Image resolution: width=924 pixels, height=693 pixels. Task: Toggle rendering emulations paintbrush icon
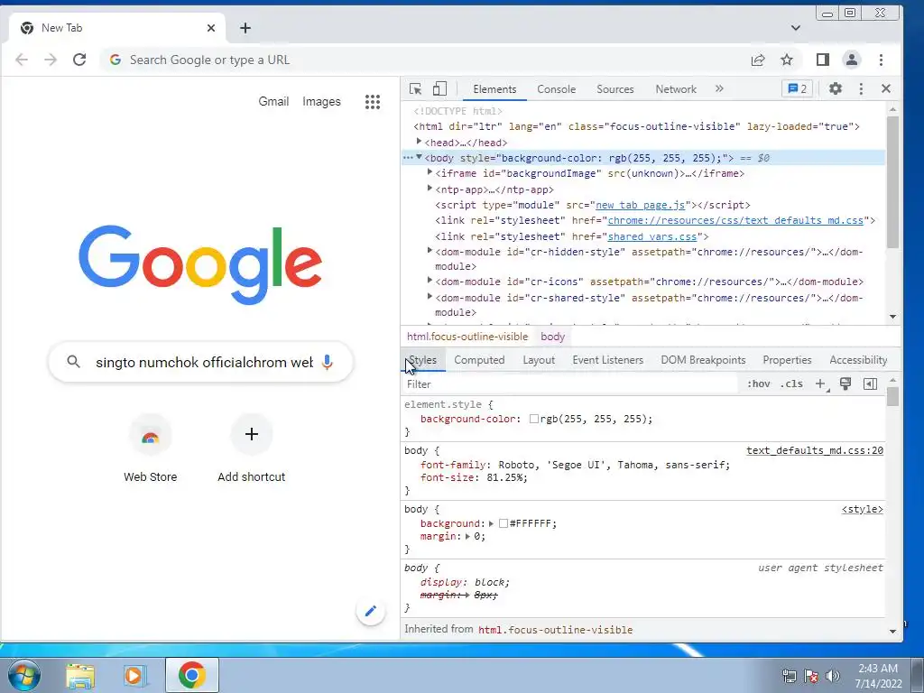pyautogui.click(x=845, y=383)
